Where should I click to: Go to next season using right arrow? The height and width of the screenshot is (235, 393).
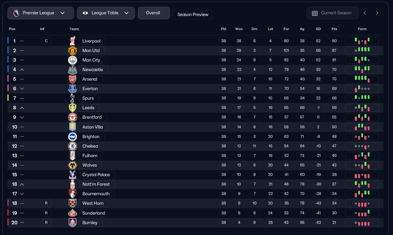377,13
